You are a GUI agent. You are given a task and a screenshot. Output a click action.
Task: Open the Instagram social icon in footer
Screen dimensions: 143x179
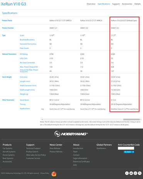135,173
